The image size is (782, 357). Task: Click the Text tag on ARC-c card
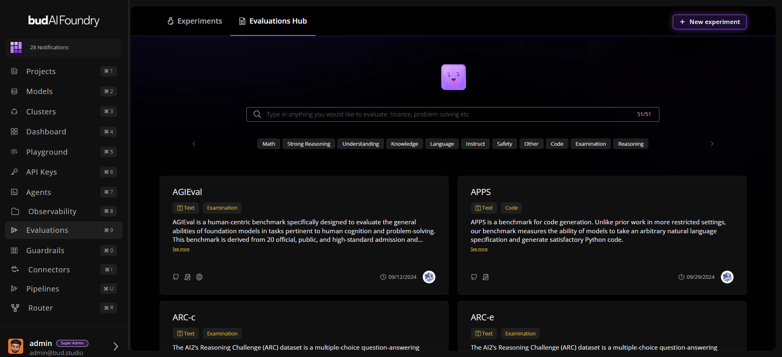coord(186,333)
